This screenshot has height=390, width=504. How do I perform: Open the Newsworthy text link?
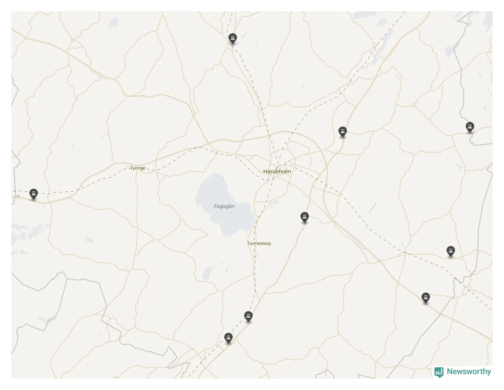(x=469, y=372)
